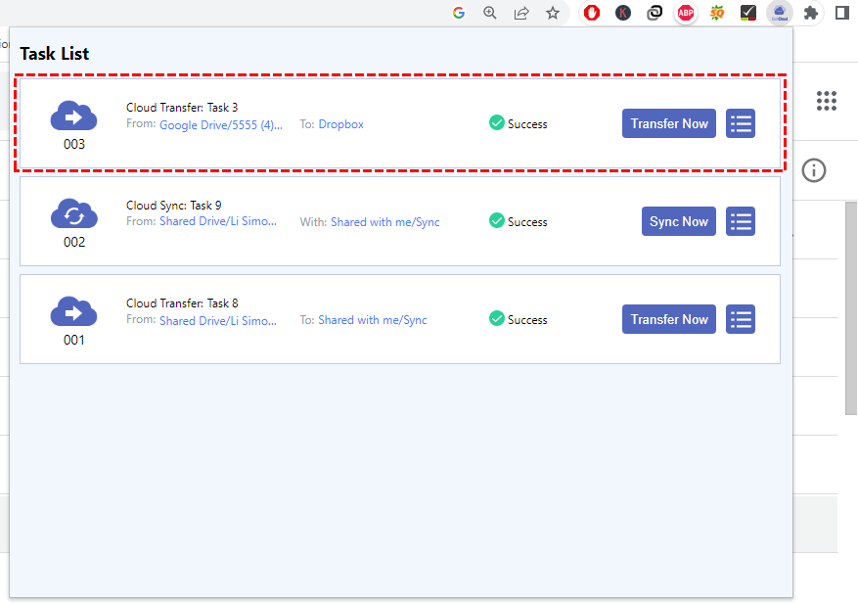Click the swirl-shaped extension icon
This screenshot has width=858, height=604.
pos(655,13)
